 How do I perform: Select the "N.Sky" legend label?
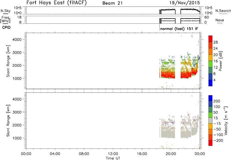click(5, 11)
